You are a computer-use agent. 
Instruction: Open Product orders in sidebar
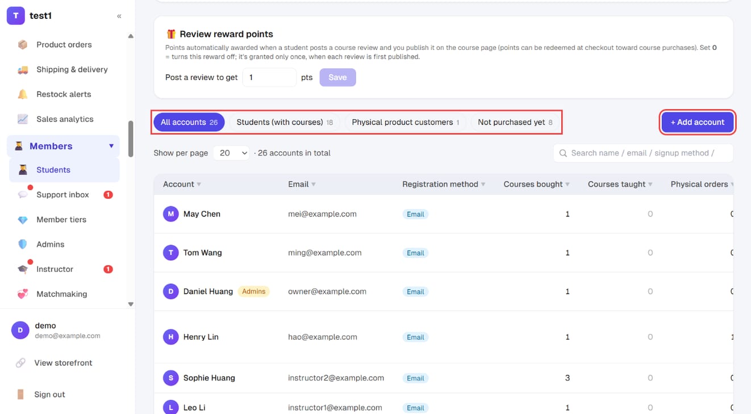pyautogui.click(x=64, y=44)
